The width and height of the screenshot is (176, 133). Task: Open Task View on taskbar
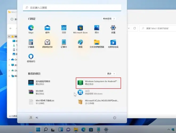click(53, 130)
